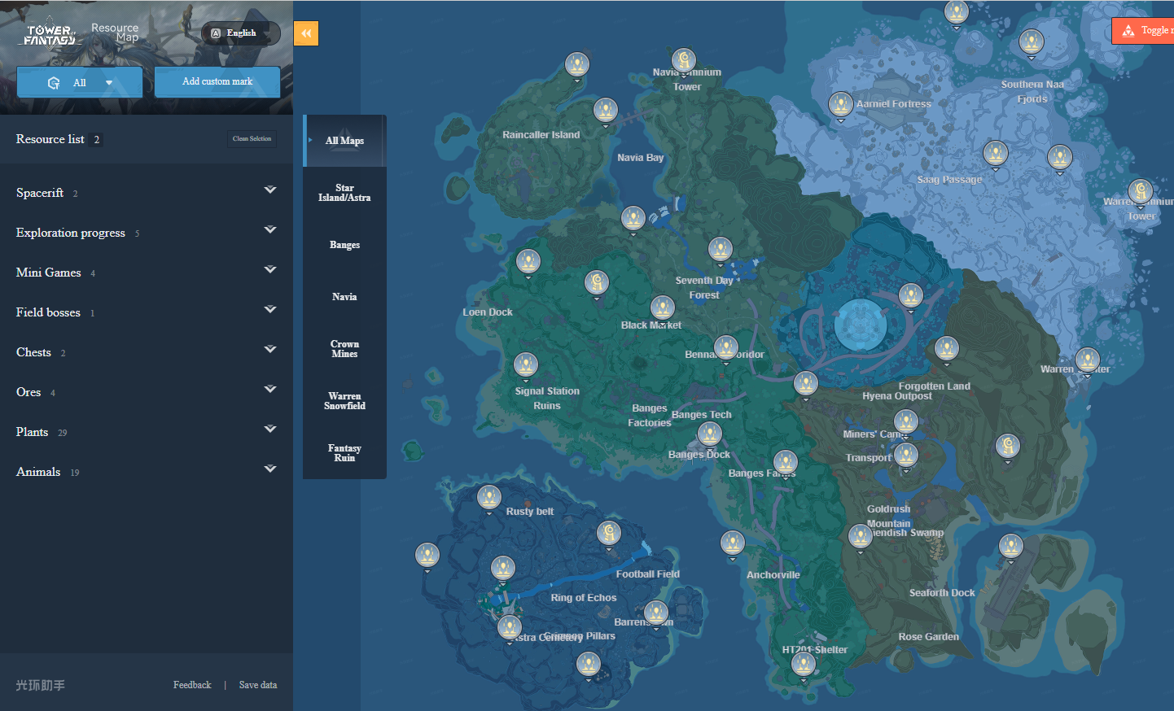Click the Clean Selection button
Viewport: 1174px width, 711px height.
coord(252,139)
